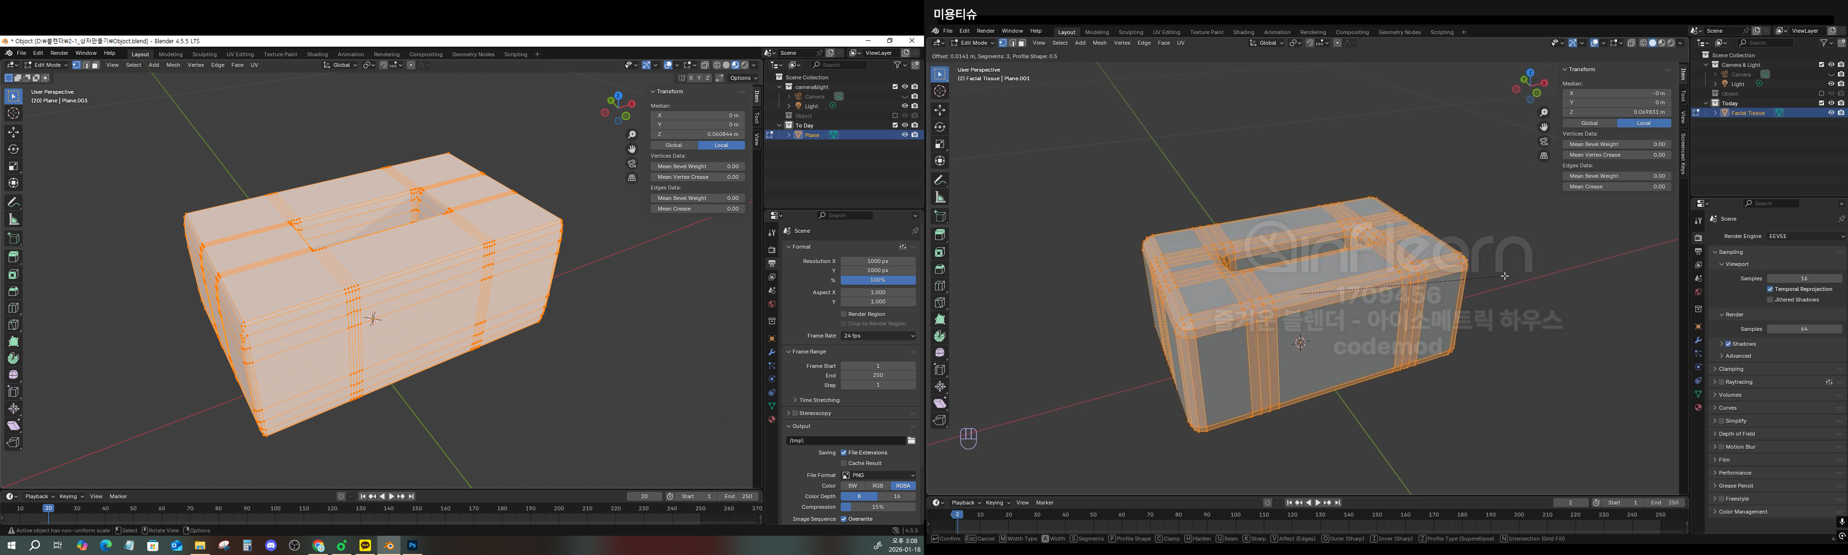
Task: Adjust the Compression 15% slider
Action: tap(878, 507)
